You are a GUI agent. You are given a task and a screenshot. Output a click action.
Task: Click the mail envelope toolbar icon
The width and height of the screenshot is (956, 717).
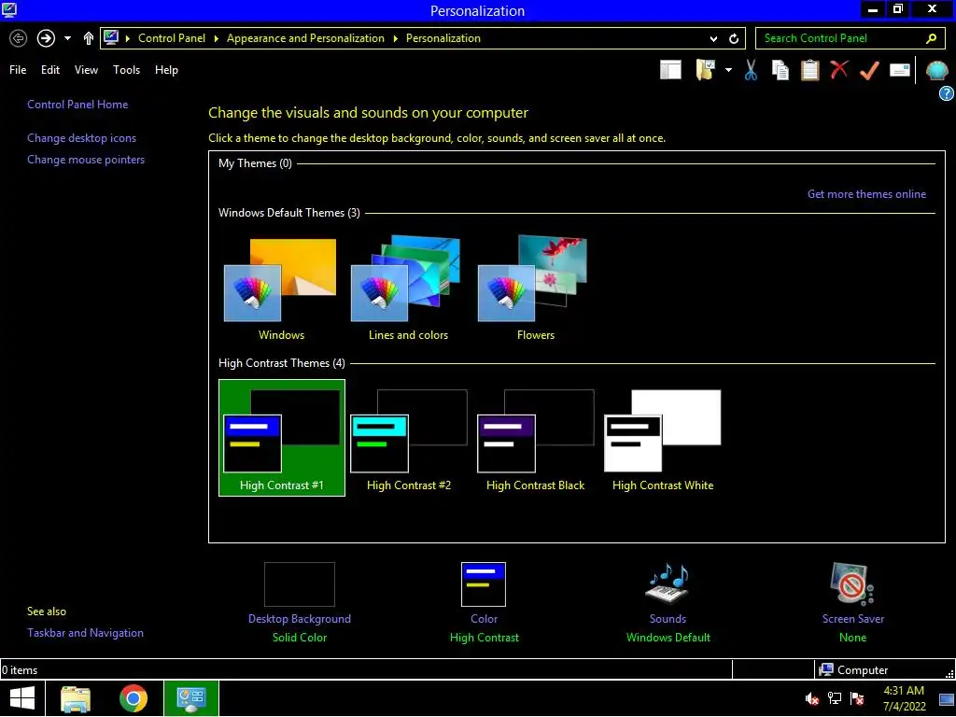(x=899, y=70)
